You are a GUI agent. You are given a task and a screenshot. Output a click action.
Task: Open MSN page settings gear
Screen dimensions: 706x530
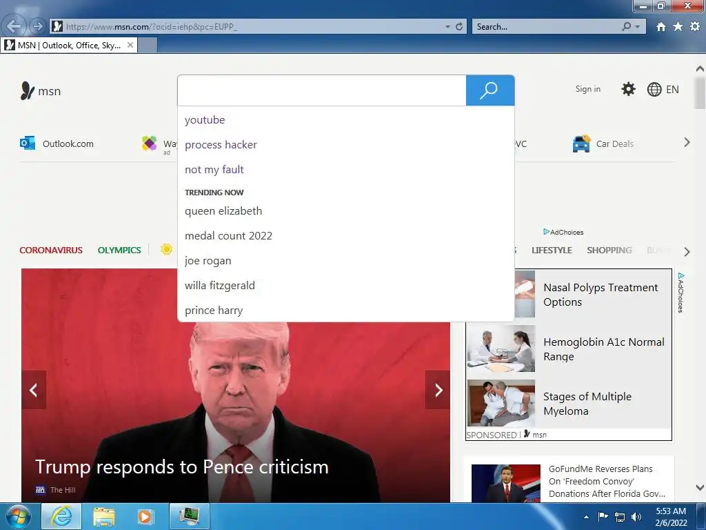coord(628,89)
